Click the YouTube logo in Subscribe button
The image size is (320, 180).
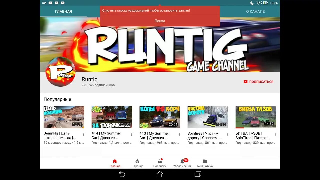245,82
